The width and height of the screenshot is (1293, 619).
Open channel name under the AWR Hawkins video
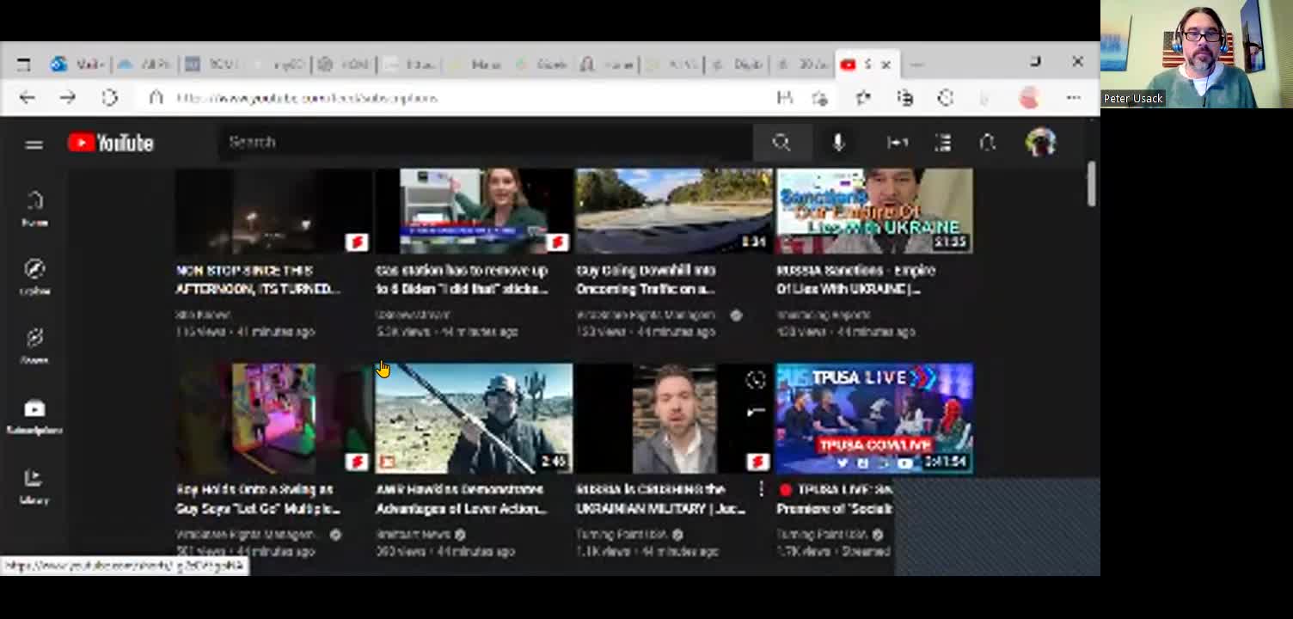[414, 535]
